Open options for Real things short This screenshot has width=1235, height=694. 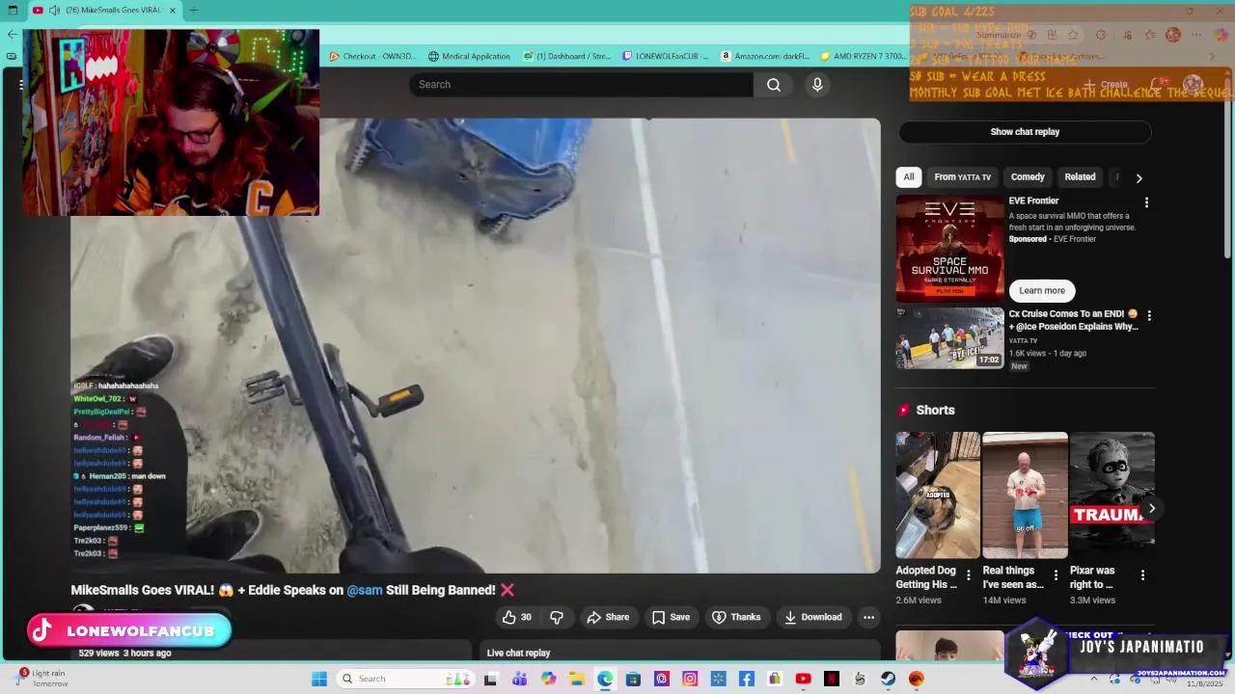tap(1056, 575)
